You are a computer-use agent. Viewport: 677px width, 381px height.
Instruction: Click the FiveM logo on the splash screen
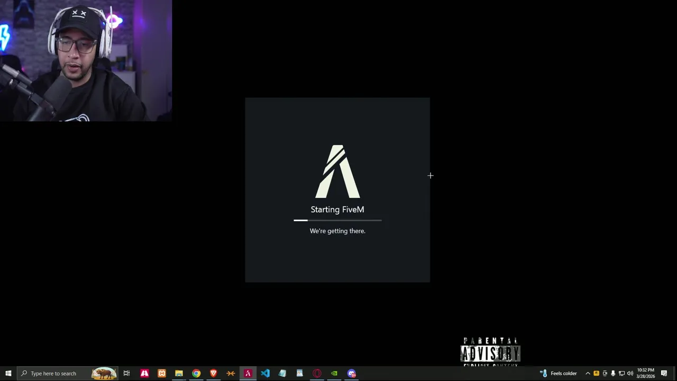point(337,171)
